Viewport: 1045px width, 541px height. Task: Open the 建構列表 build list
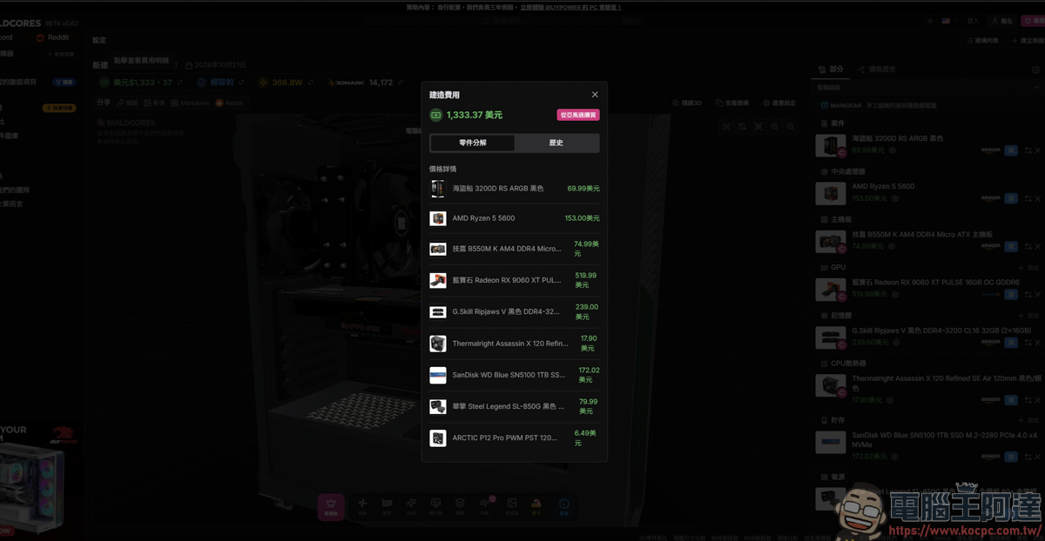coord(982,40)
